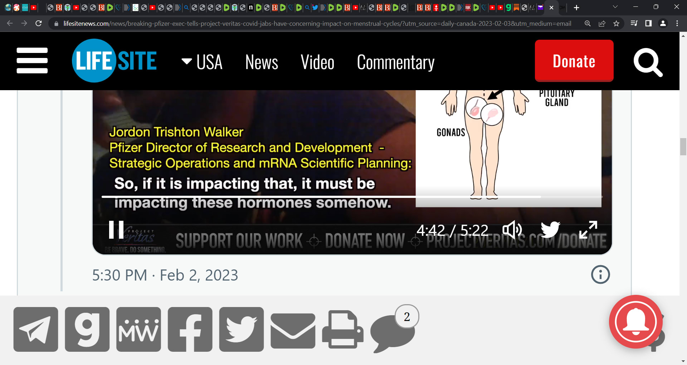Switch to the pinned STAT tab
This screenshot has height=365, width=687.
point(25,8)
